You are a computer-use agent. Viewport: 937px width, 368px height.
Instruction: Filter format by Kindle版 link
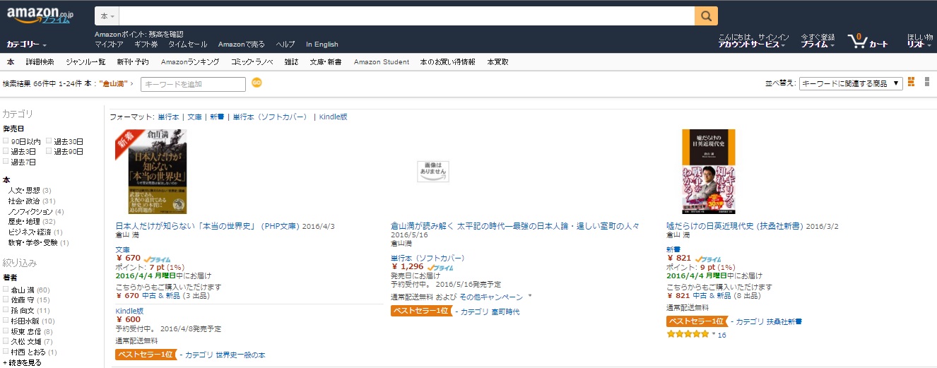333,117
